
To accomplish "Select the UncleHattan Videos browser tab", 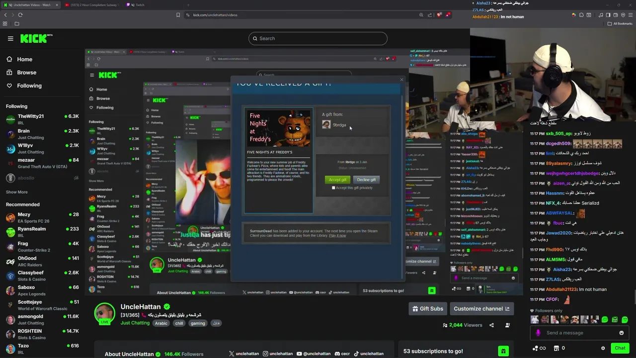I will (x=30, y=5).
